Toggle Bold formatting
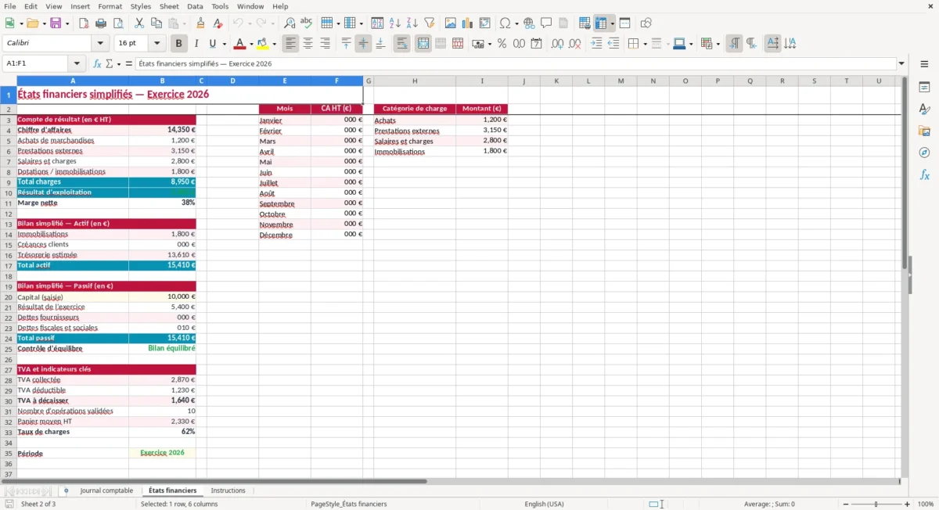 179,44
